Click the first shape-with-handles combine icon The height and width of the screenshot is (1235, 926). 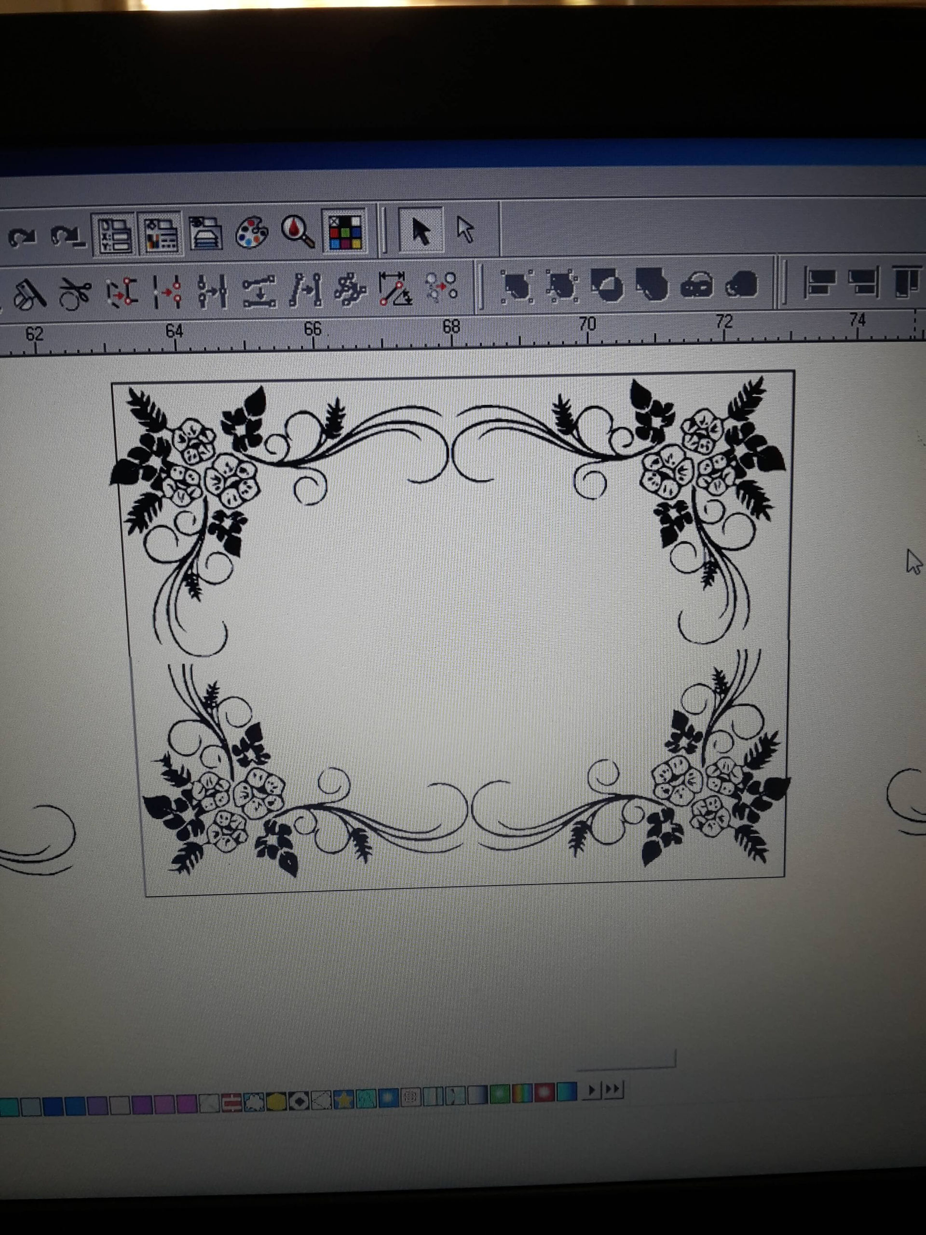point(517,286)
